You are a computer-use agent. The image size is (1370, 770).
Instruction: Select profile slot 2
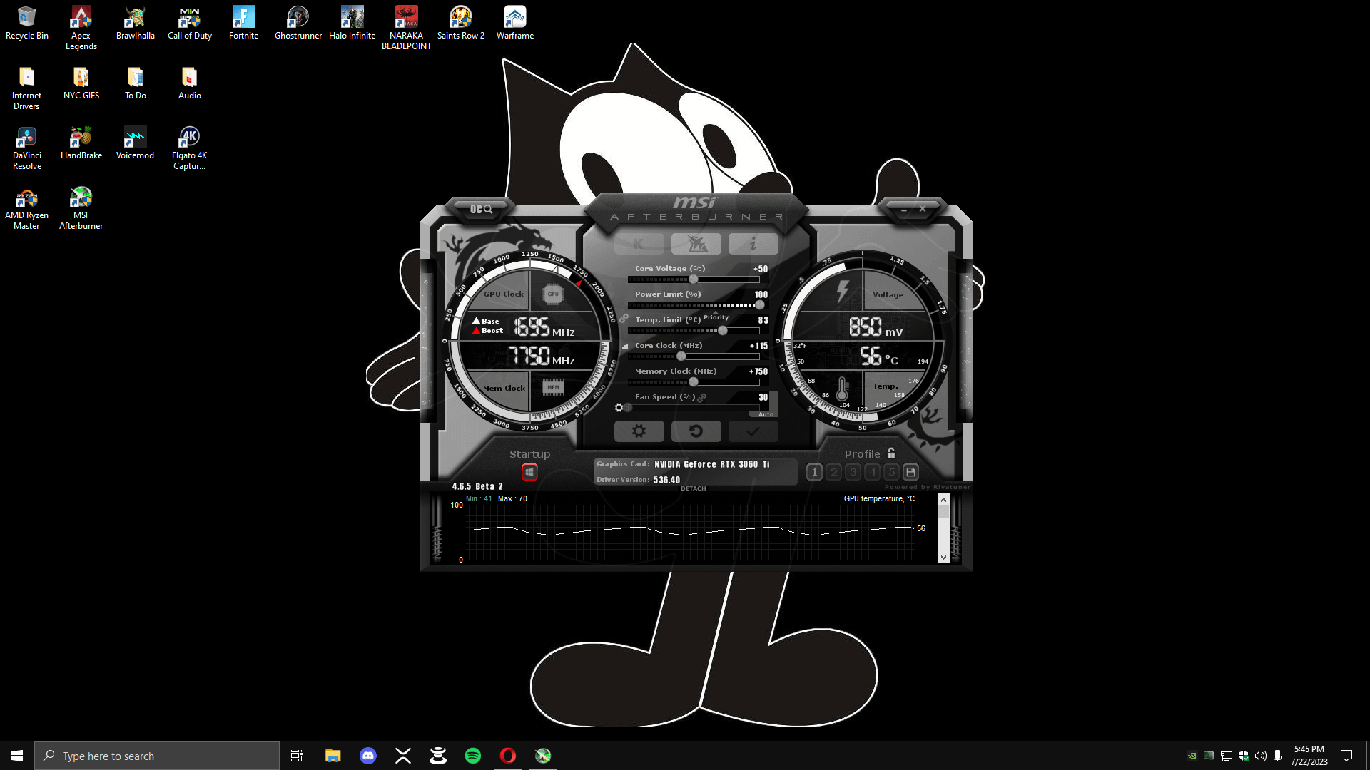[x=833, y=472]
